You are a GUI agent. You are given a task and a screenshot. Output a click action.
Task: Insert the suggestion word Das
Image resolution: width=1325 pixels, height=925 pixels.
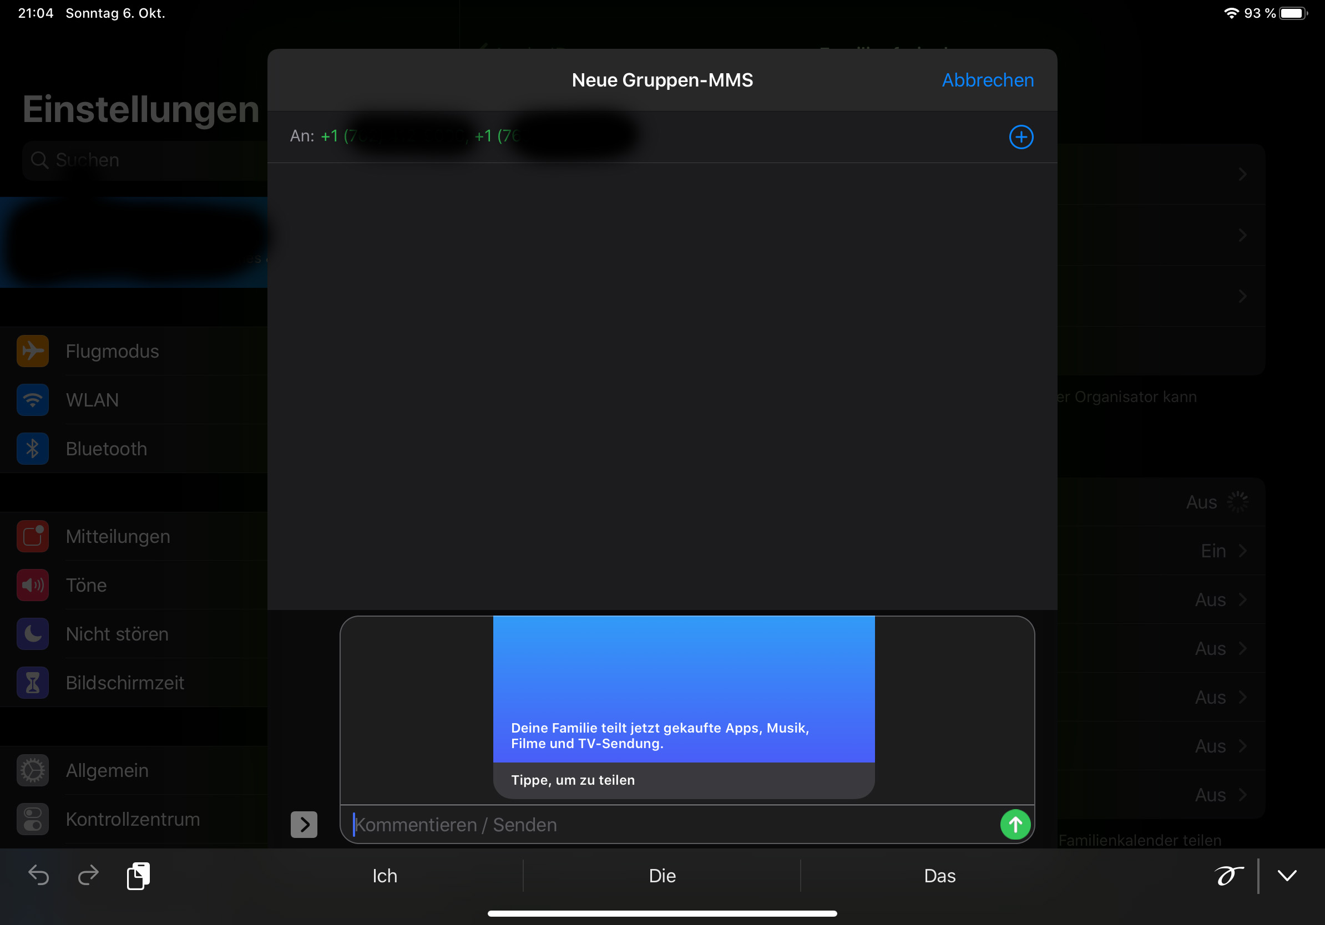coord(939,876)
